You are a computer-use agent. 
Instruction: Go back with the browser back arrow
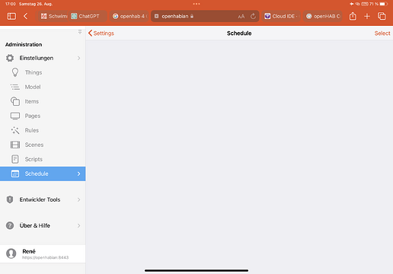25,16
